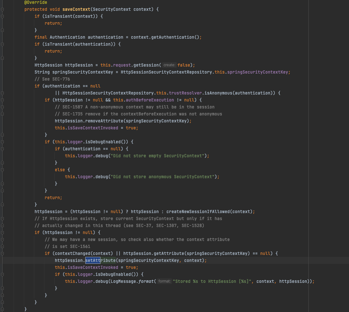This screenshot has height=312, width=349.
Task: Collapse the block starting at the trustResolver.isAnonymous line
Action: [2, 93]
